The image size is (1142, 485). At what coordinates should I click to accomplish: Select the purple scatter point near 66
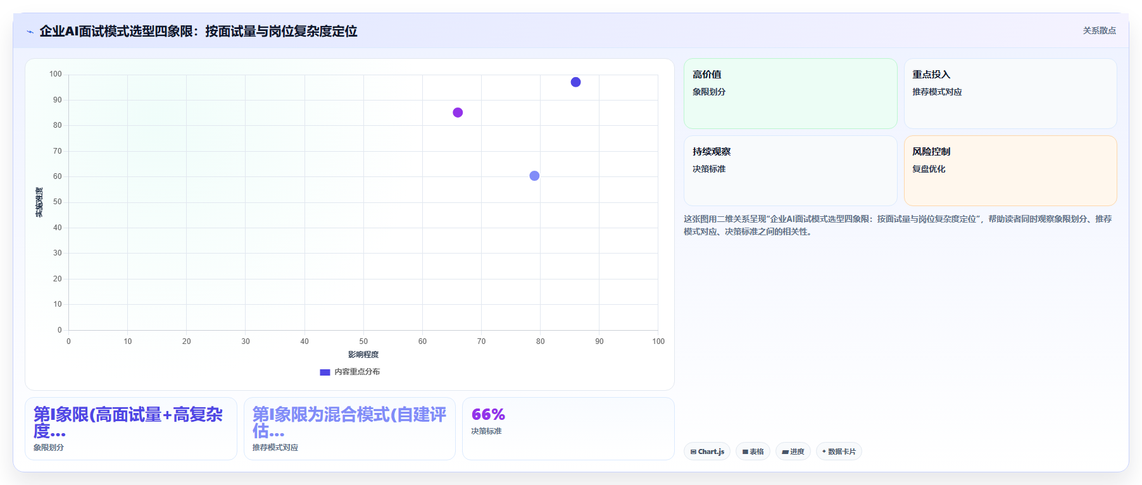point(458,113)
